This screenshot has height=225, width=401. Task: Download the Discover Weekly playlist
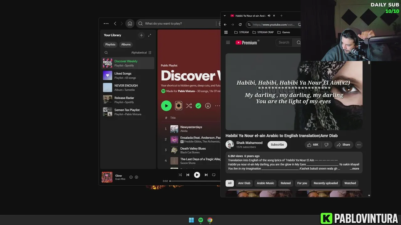208,106
